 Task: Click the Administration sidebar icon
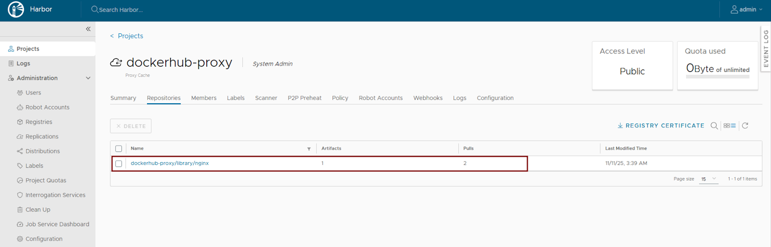click(11, 78)
